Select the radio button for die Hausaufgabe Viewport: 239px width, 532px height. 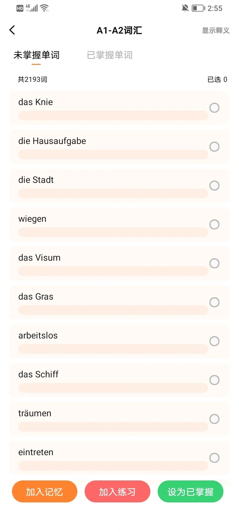tap(214, 147)
